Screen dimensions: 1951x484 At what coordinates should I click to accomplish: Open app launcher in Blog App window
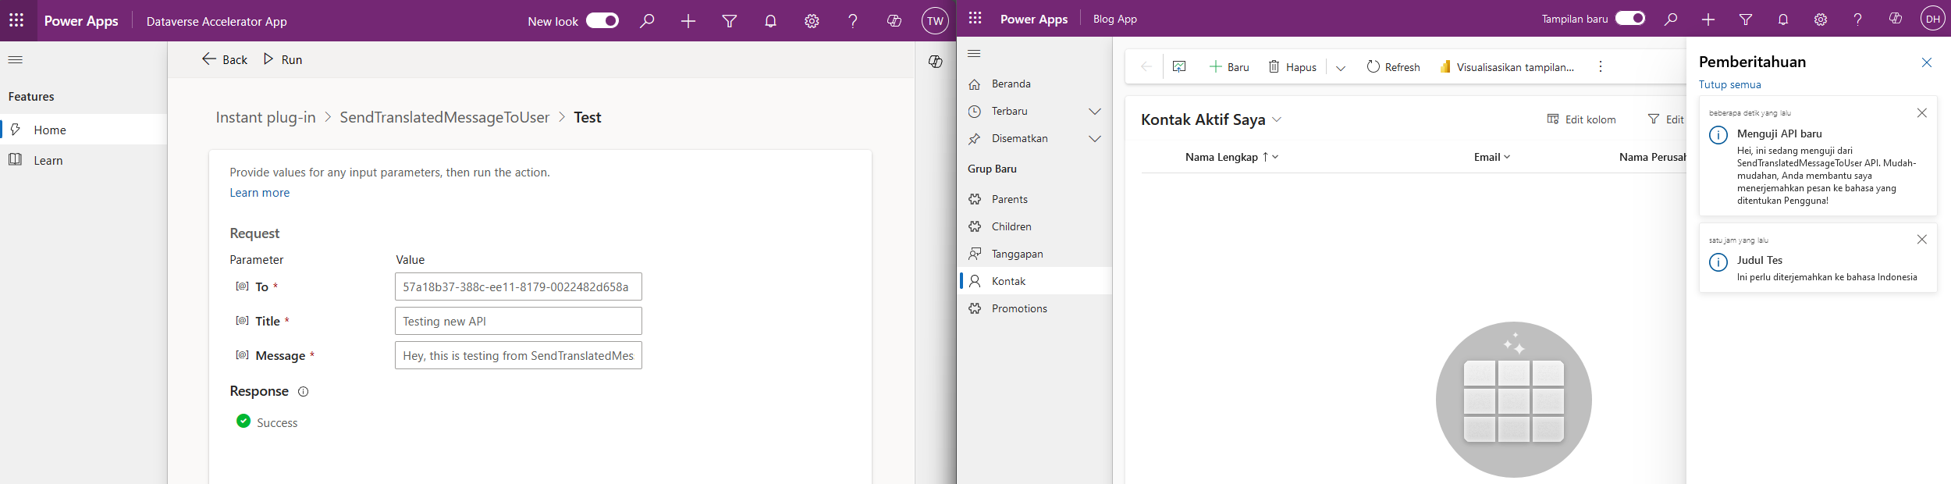click(975, 18)
